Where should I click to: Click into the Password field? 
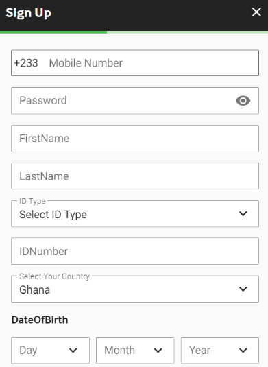pos(135,101)
